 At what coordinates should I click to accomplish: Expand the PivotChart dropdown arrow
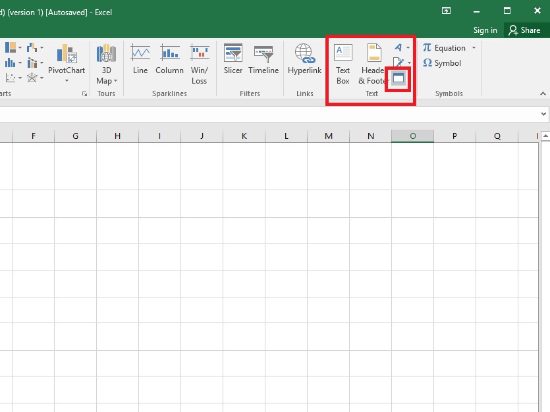point(67,81)
